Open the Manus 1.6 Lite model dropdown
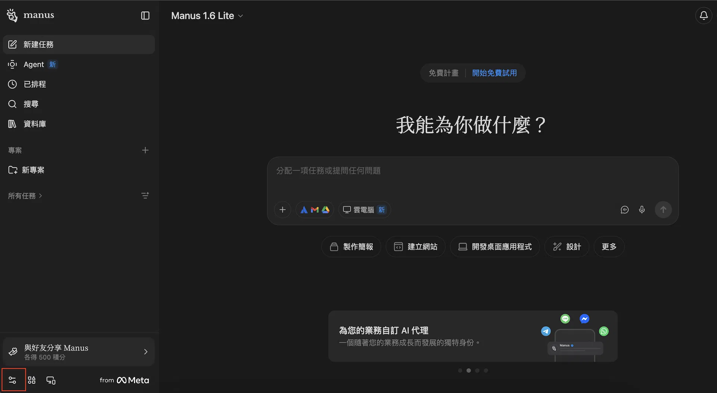This screenshot has height=393, width=717. click(x=207, y=16)
